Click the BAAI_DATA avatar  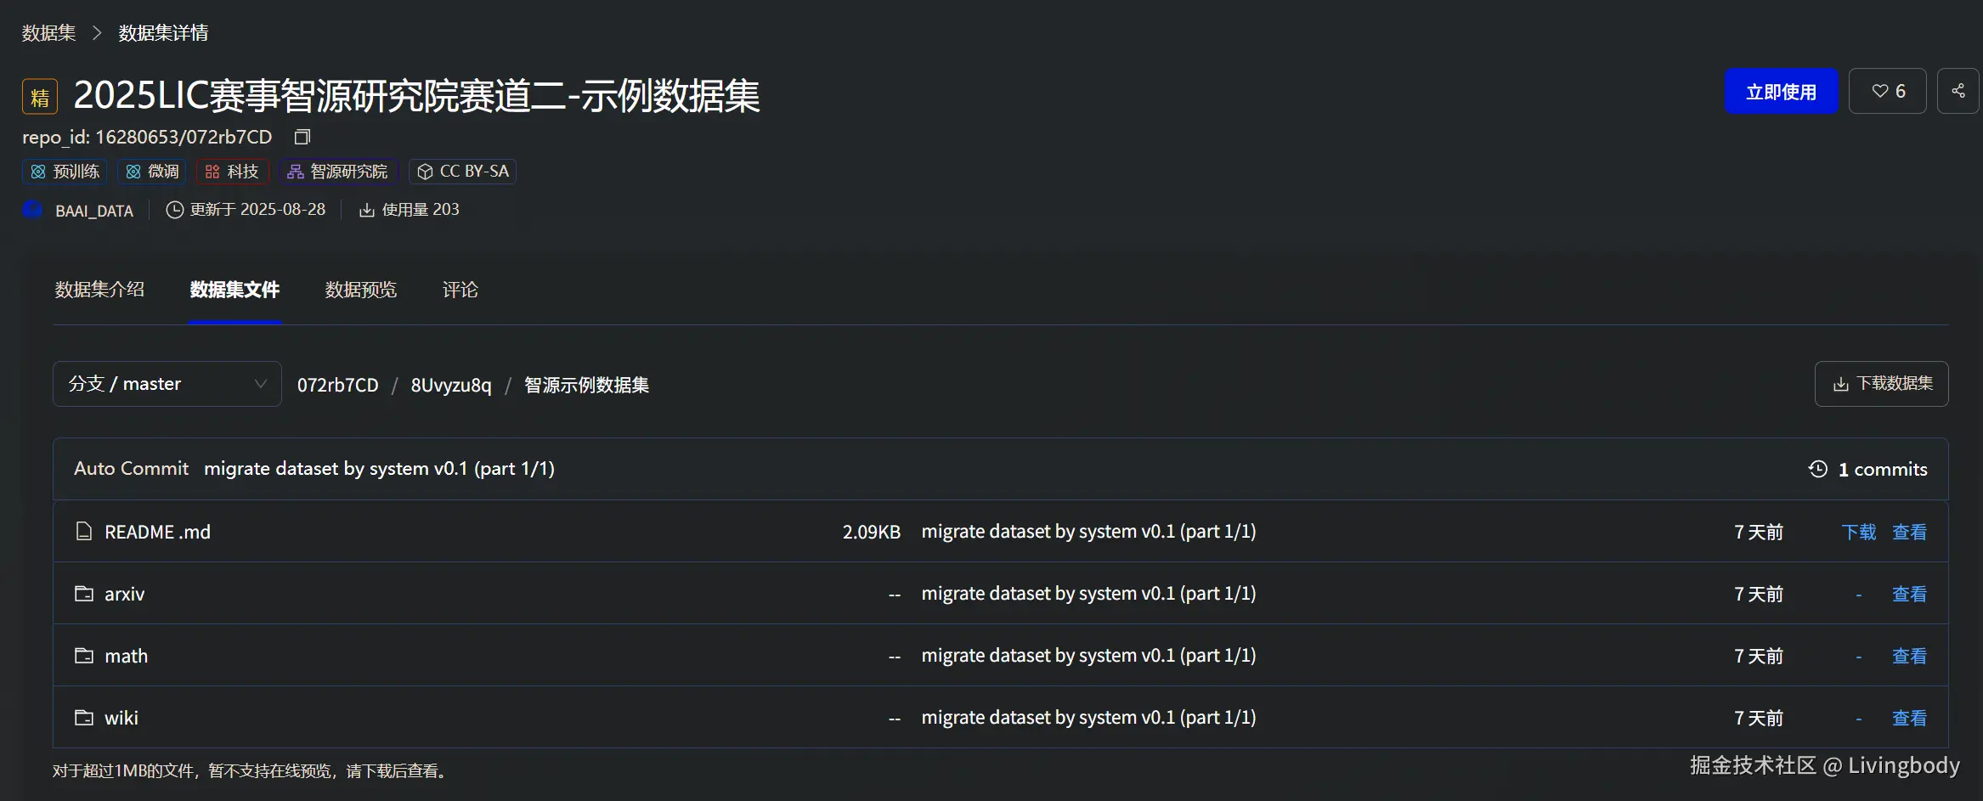coord(31,209)
